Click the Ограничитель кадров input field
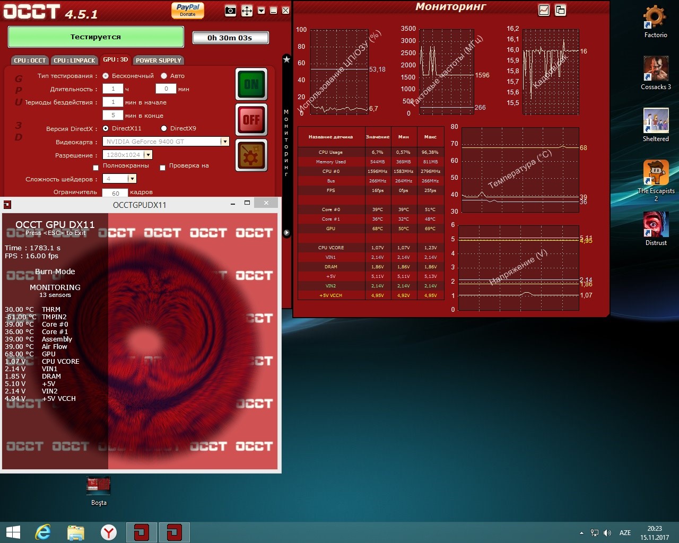 (x=115, y=193)
